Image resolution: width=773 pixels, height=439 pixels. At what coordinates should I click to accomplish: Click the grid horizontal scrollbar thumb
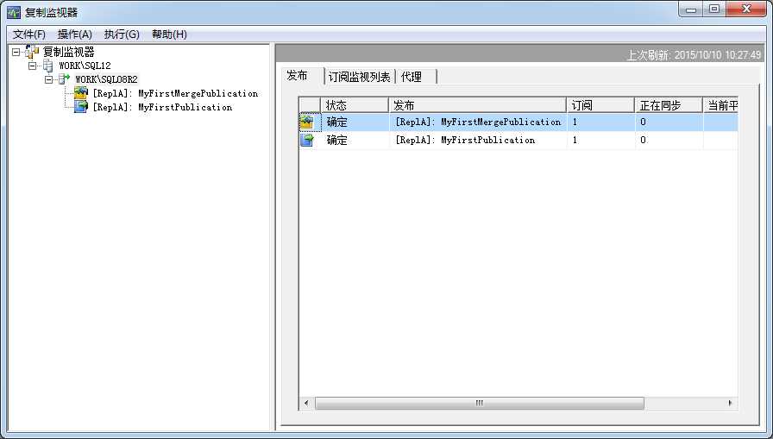tap(479, 403)
